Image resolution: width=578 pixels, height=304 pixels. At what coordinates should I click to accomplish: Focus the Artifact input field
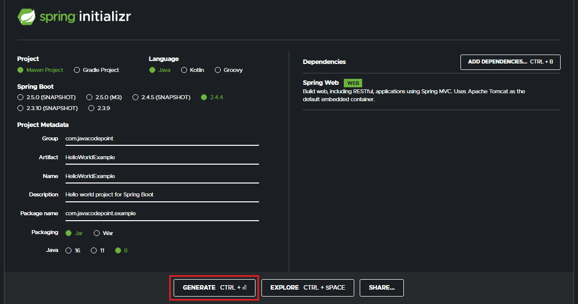tap(162, 157)
